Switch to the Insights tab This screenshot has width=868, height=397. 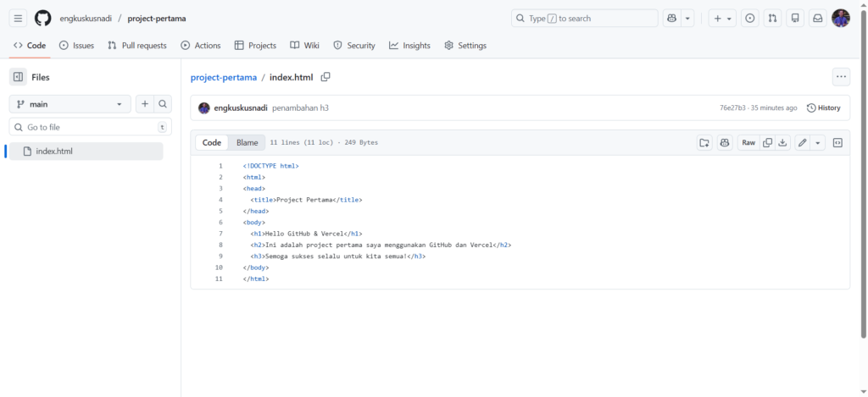(x=409, y=46)
